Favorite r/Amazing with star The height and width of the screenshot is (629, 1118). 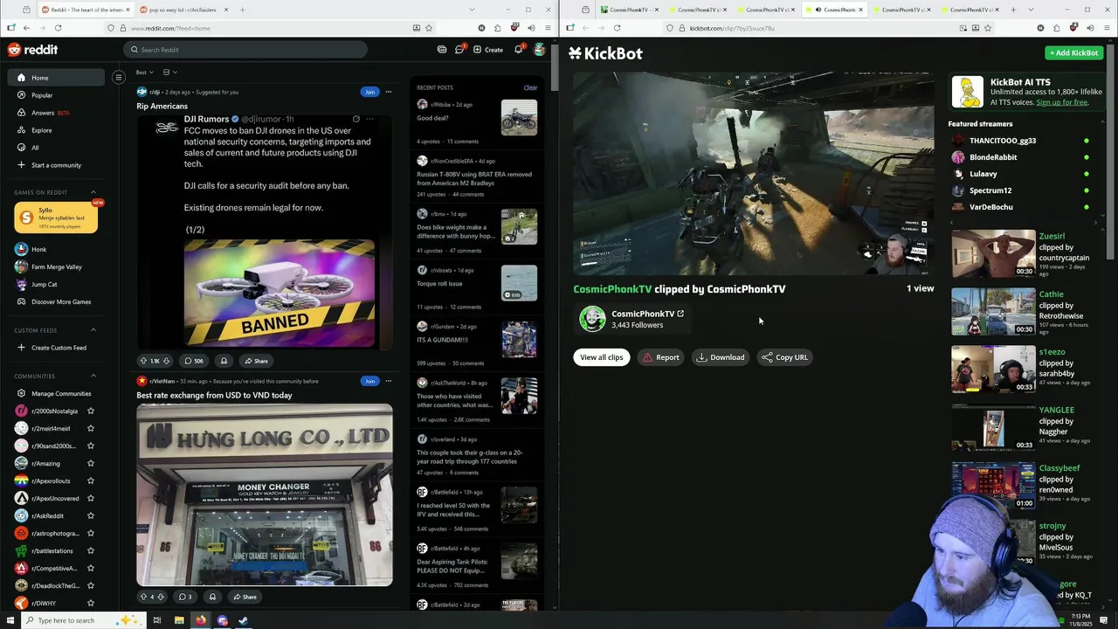(x=91, y=463)
